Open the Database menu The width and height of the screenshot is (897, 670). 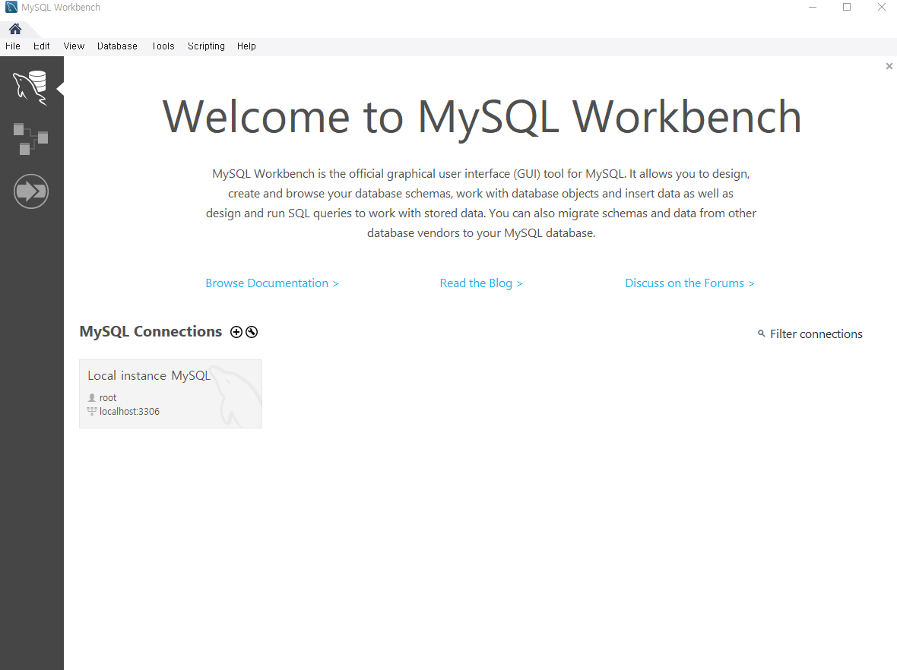pyautogui.click(x=117, y=46)
